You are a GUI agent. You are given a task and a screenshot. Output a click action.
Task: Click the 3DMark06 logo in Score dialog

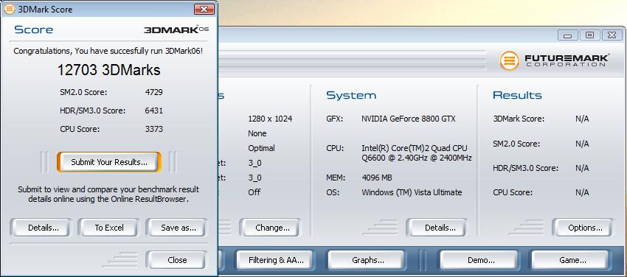[x=176, y=30]
